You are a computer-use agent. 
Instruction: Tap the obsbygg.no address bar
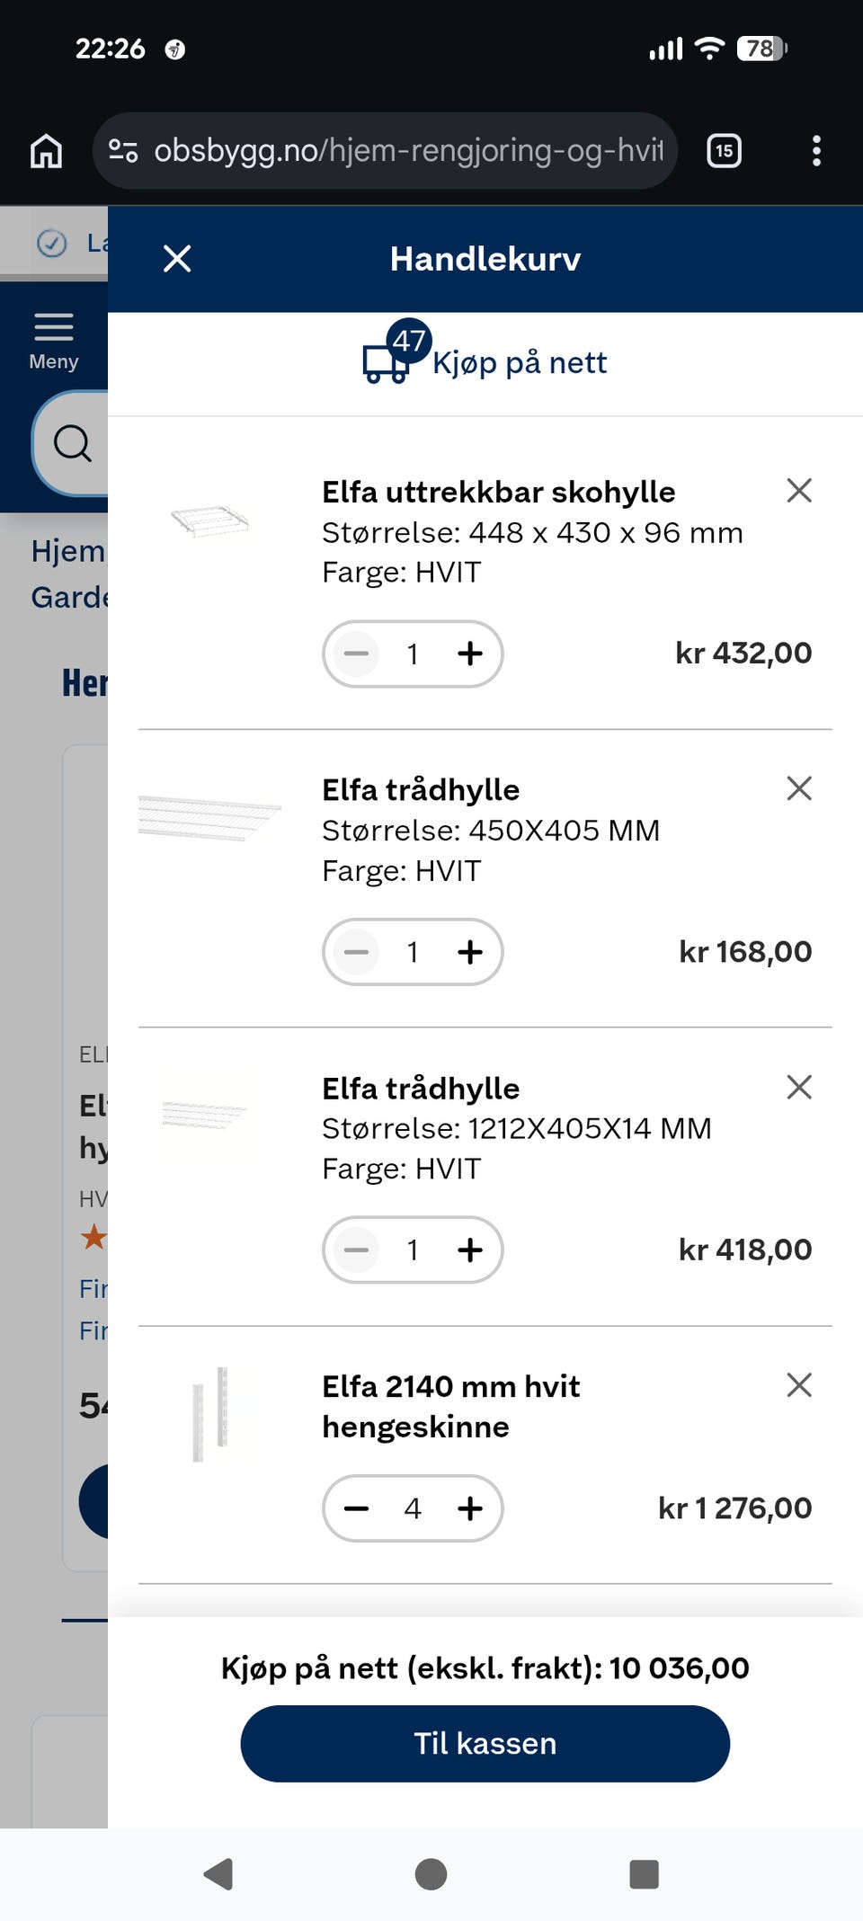(385, 151)
